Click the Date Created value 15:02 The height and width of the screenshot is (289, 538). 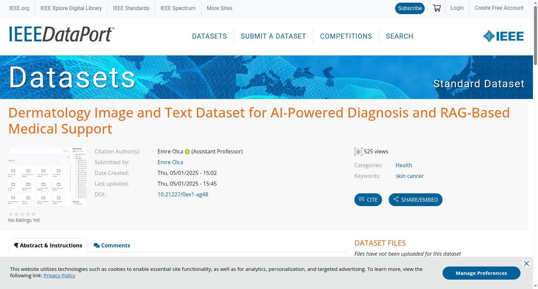(187, 173)
